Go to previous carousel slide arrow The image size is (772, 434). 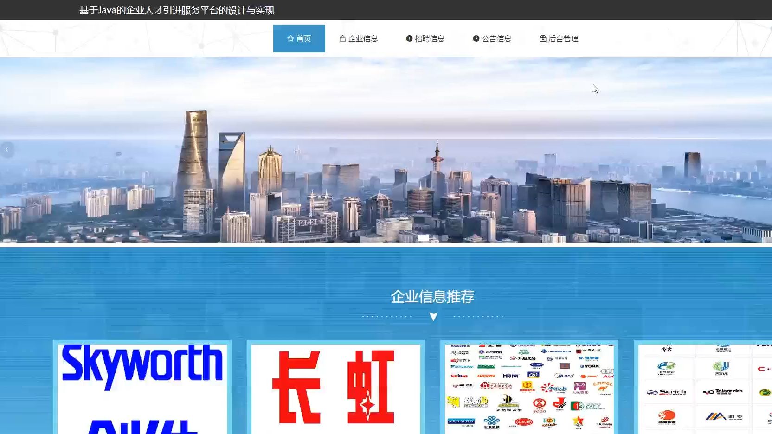(x=7, y=149)
